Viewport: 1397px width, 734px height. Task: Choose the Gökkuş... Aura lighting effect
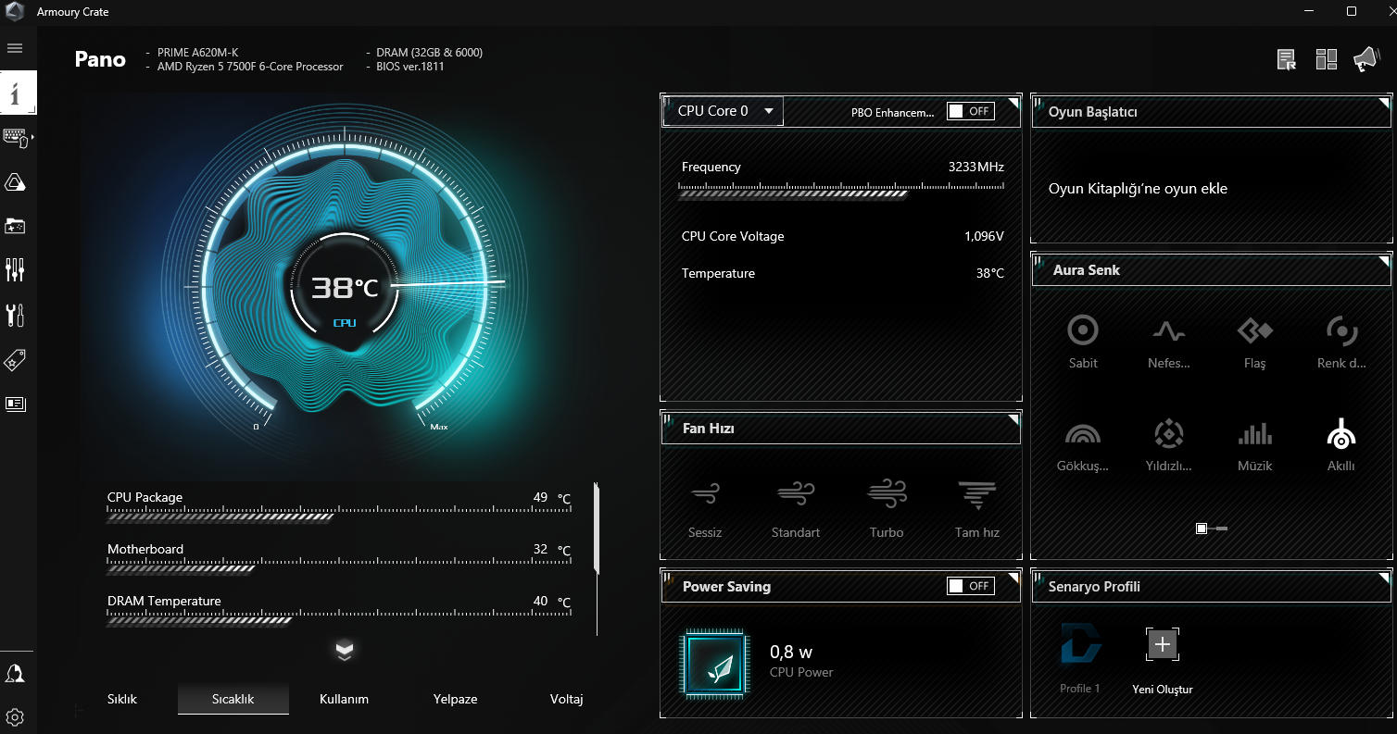(x=1083, y=444)
